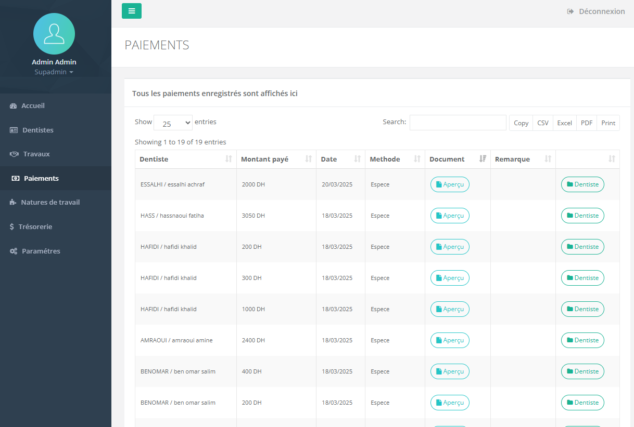Toggle the sidebar with the hamburger menu button

pyautogui.click(x=132, y=11)
